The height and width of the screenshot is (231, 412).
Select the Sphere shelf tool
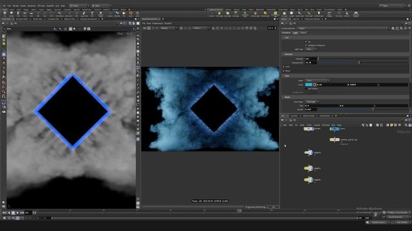tap(12, 13)
